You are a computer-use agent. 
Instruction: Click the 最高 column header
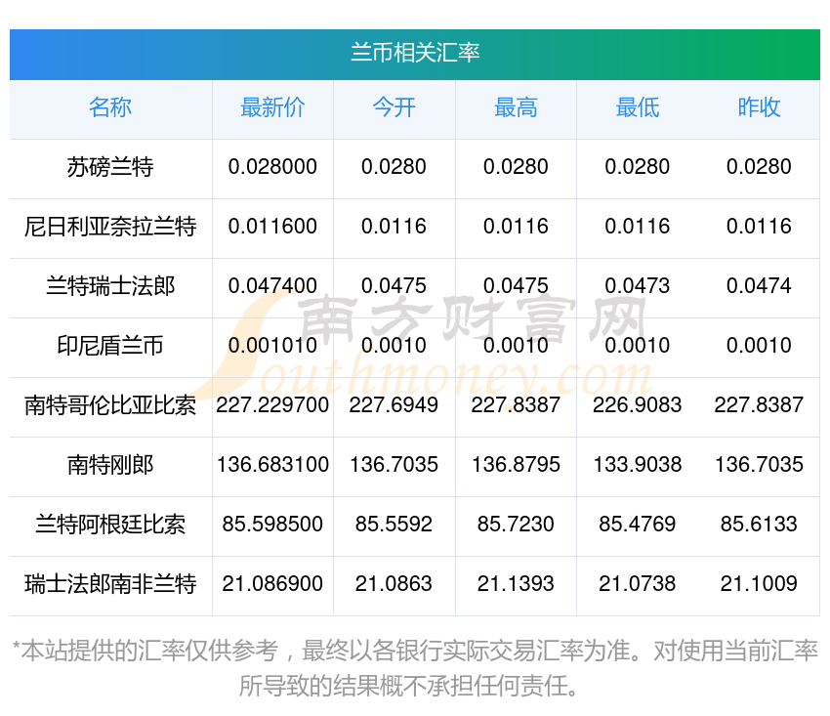(x=516, y=108)
